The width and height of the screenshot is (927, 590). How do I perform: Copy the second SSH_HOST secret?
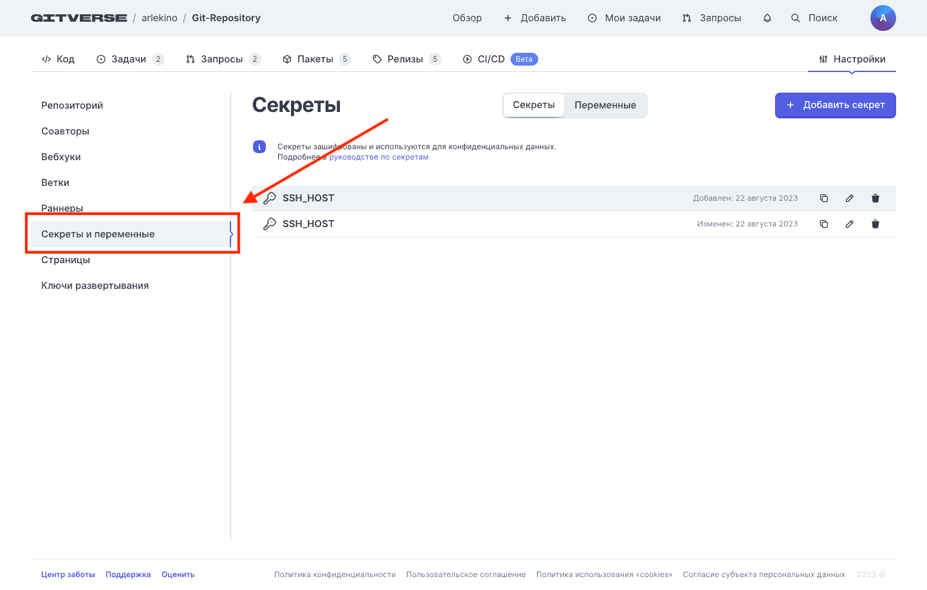click(823, 224)
